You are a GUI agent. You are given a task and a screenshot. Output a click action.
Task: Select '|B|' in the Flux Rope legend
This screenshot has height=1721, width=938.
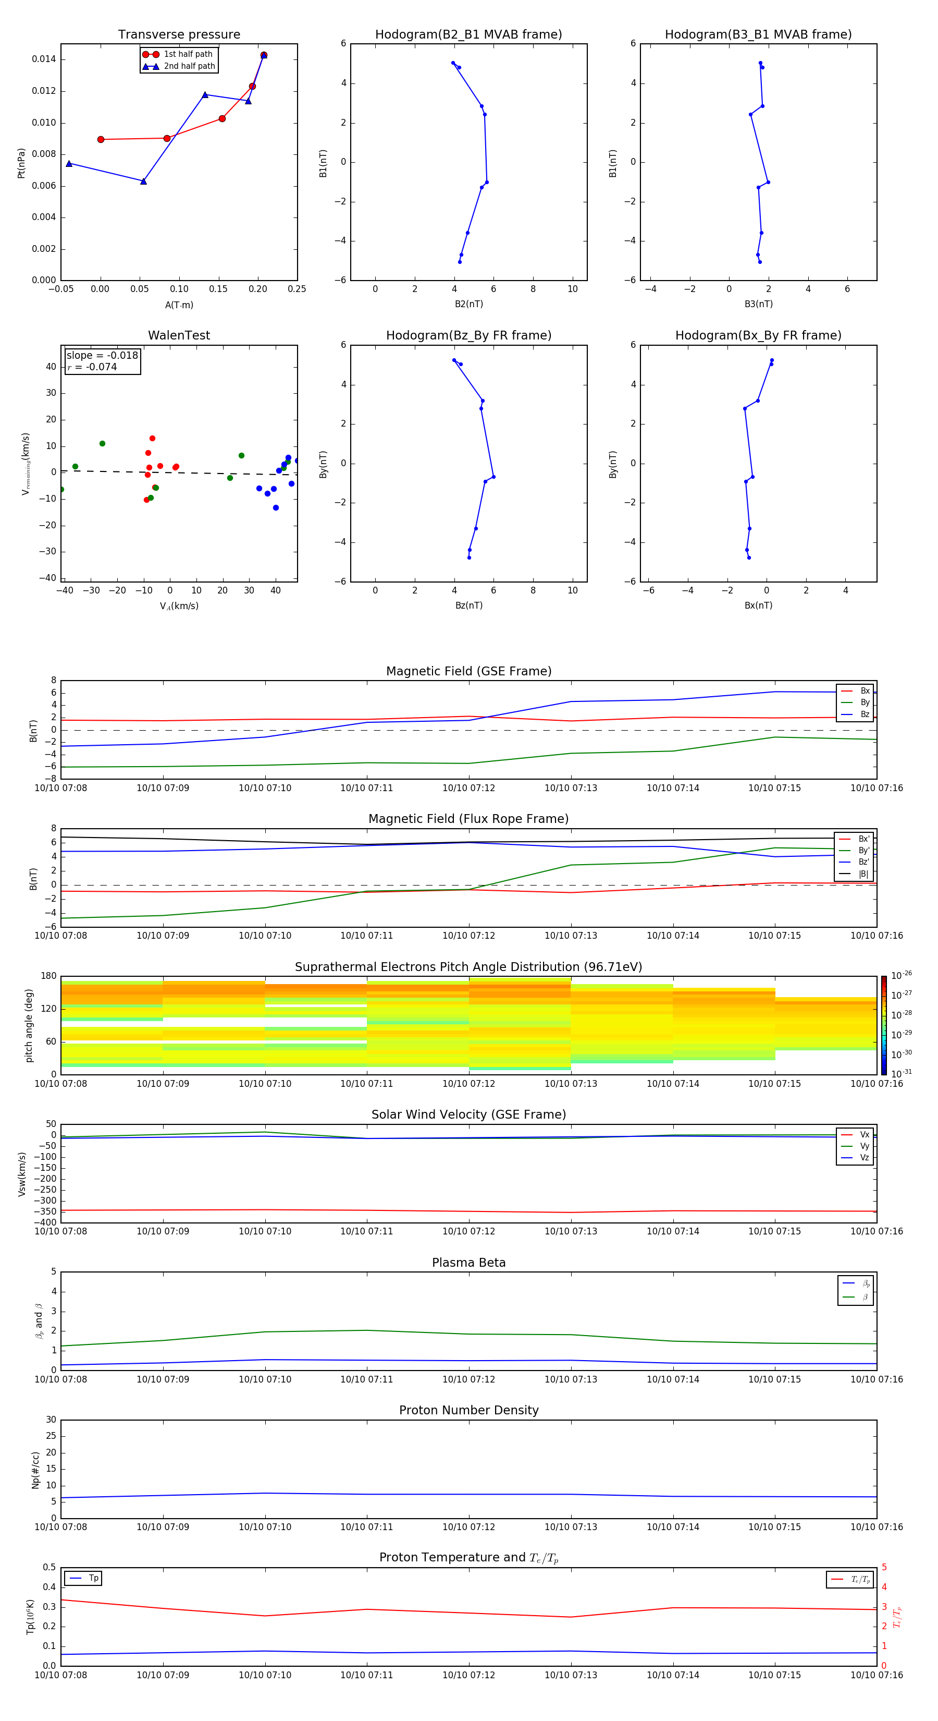[x=854, y=874]
